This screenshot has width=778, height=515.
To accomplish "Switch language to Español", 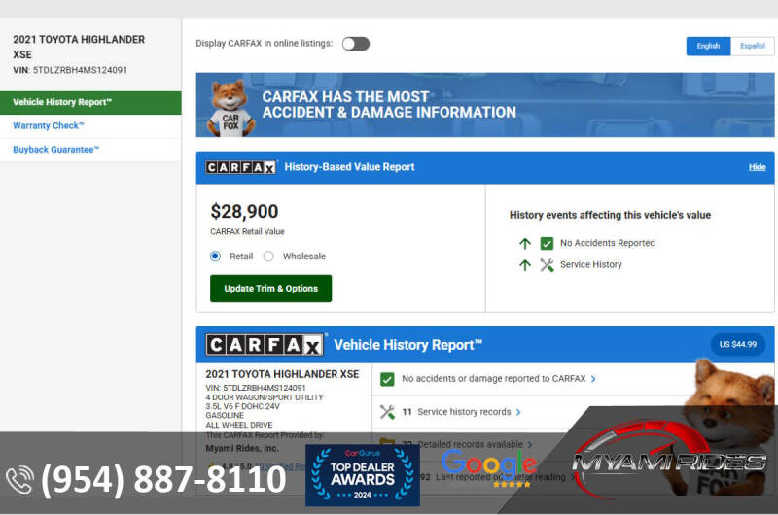I will pyautogui.click(x=752, y=46).
